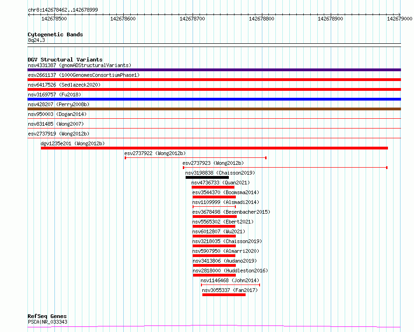This screenshot has width=414, height=332.
Task: Click the red nsv3055337 Fan2017 bar
Action: pyautogui.click(x=224, y=295)
